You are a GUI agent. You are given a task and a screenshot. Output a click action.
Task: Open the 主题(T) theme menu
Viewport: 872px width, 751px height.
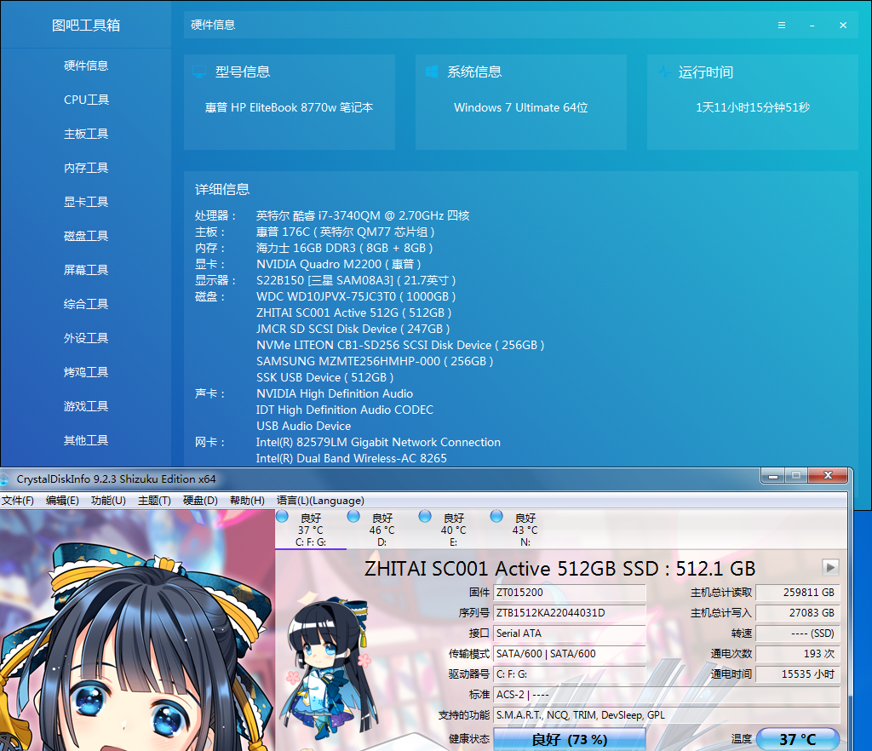click(x=155, y=501)
